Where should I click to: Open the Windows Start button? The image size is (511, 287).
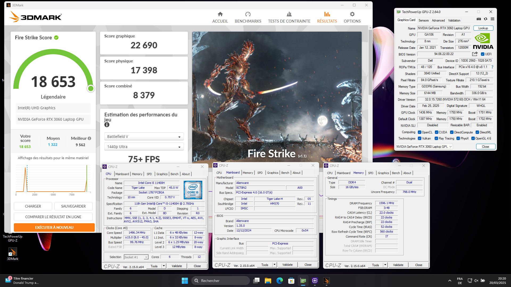pos(185,281)
